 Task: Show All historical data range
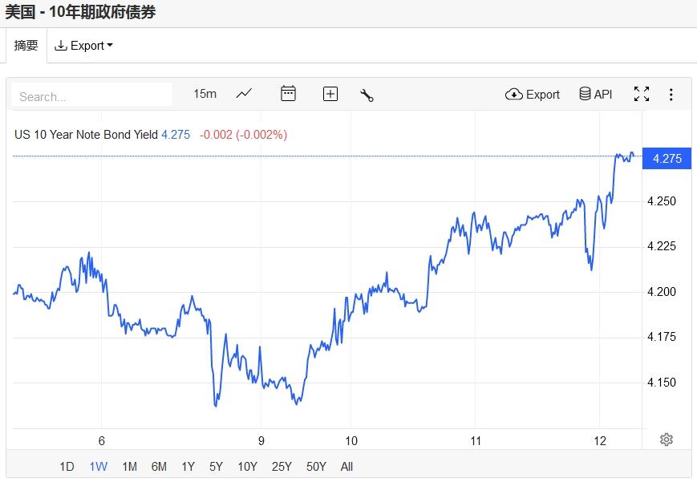coord(346,467)
